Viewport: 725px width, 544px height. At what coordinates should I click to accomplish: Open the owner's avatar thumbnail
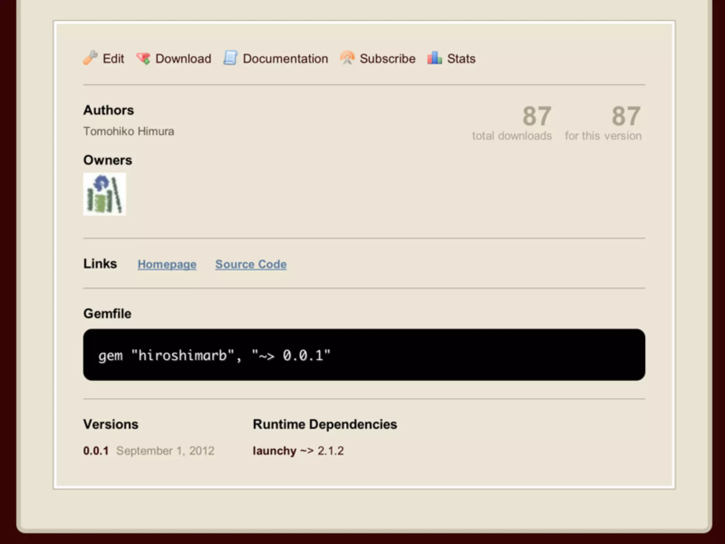pos(104,194)
